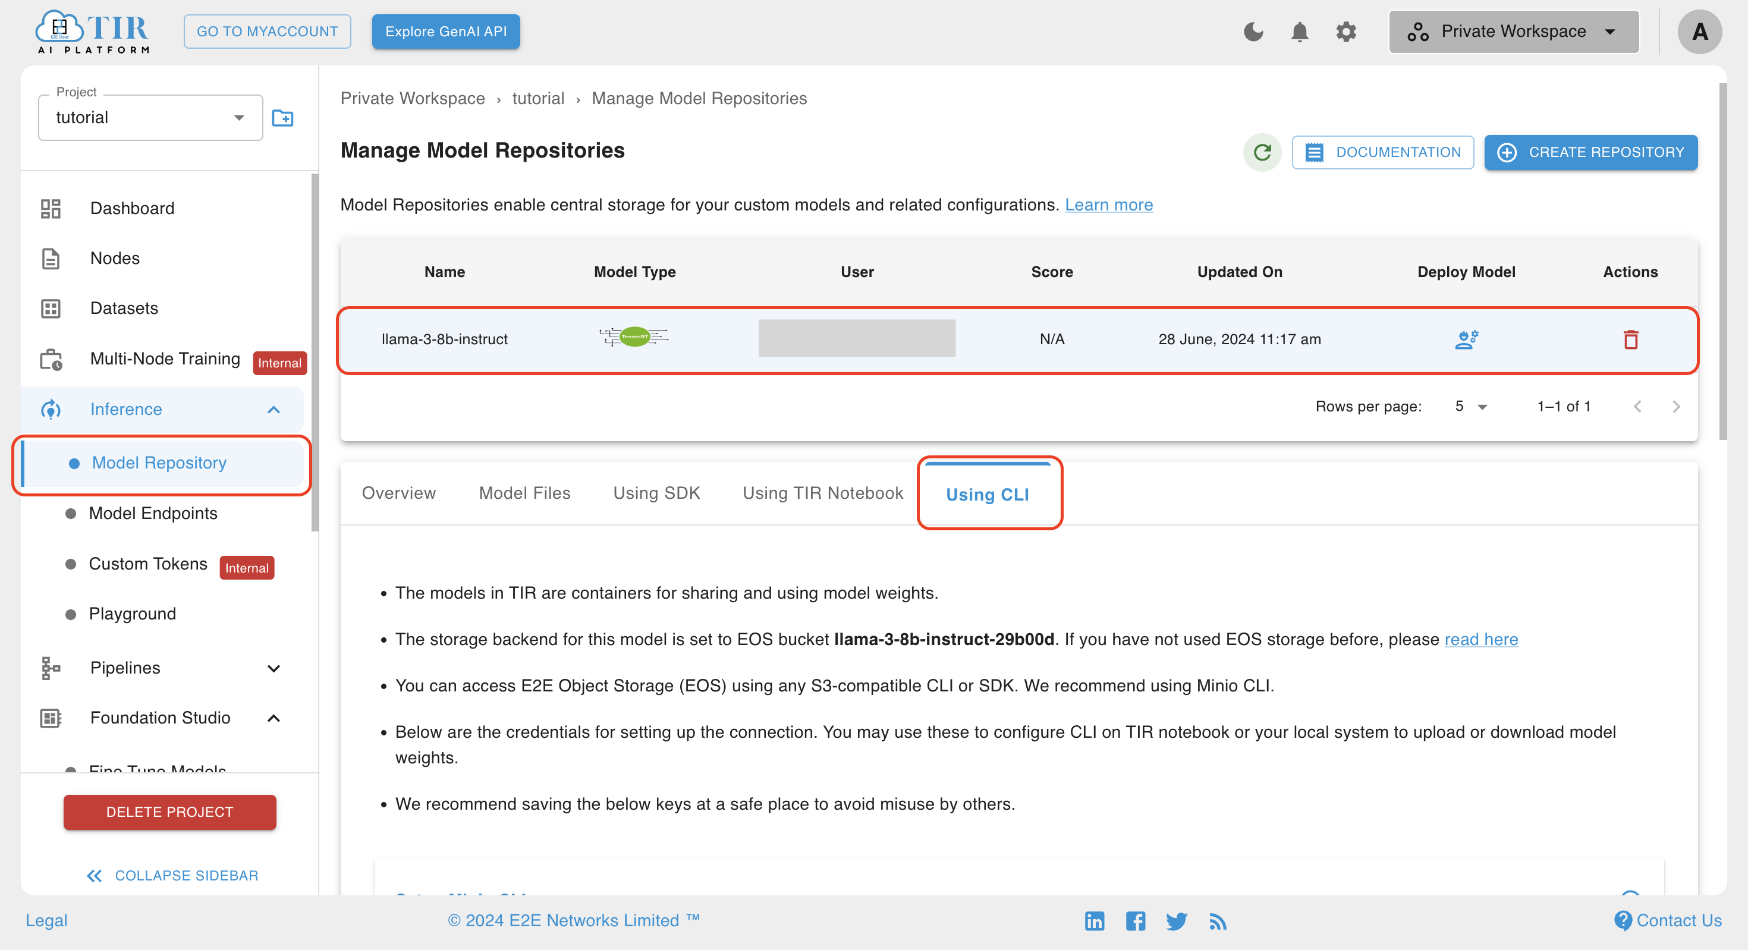Go to previous table page arrow
1748x950 pixels.
pos(1637,407)
